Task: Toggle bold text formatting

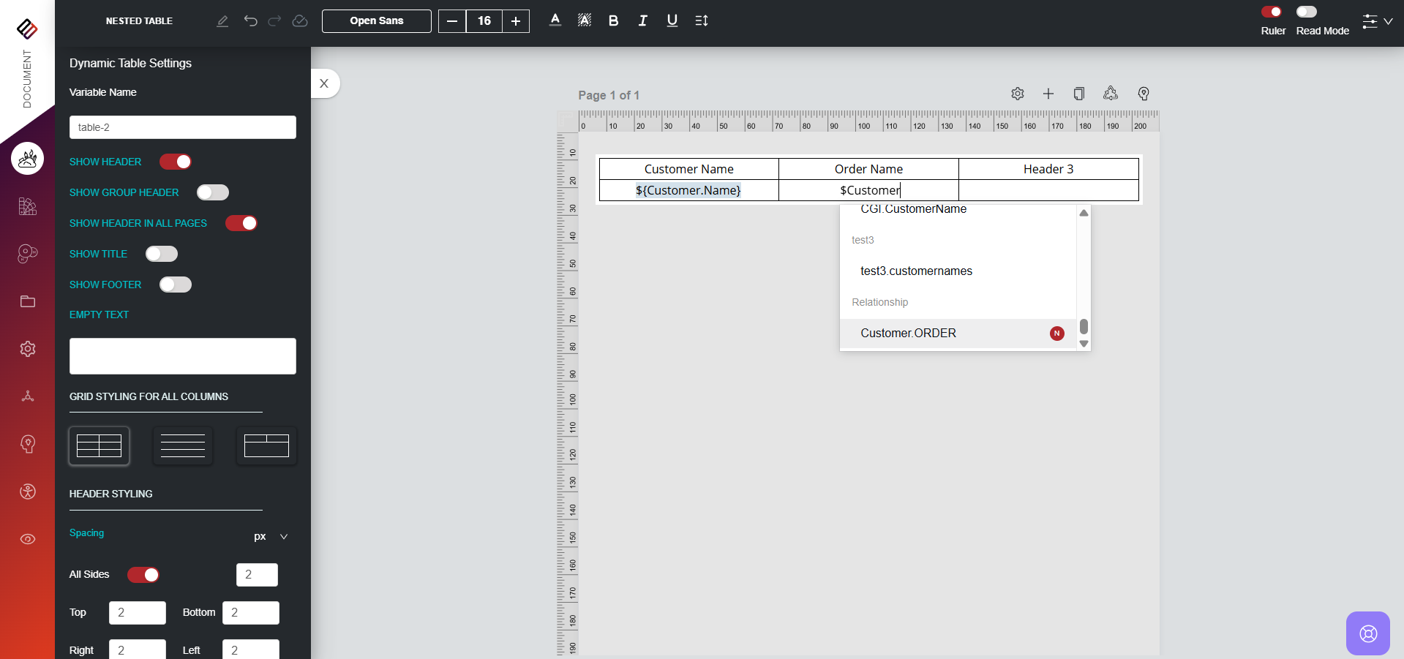Action: click(x=613, y=20)
